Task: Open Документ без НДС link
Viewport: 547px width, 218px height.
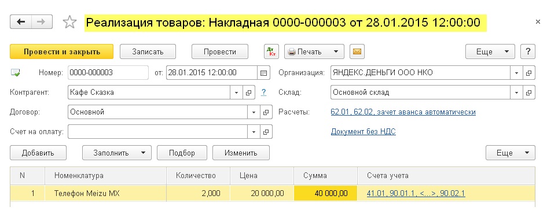Action: pos(363,132)
